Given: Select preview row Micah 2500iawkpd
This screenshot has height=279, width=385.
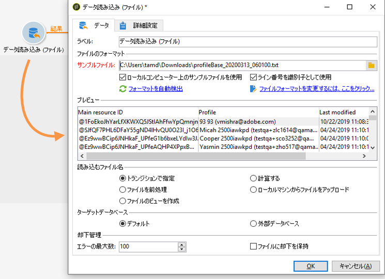Looking at the screenshot, I should 223,130.
